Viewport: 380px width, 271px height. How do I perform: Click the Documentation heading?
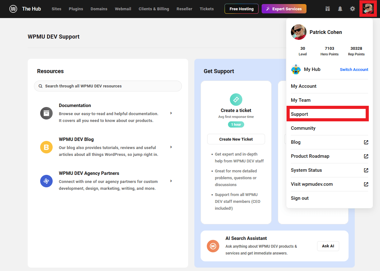pyautogui.click(x=75, y=105)
